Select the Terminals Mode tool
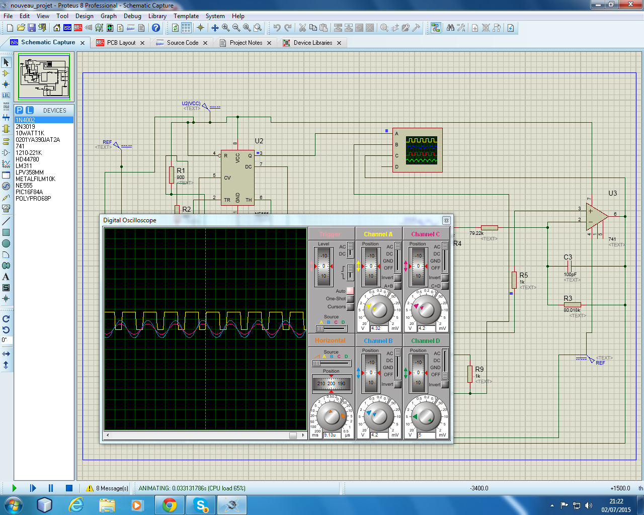 tap(6, 141)
